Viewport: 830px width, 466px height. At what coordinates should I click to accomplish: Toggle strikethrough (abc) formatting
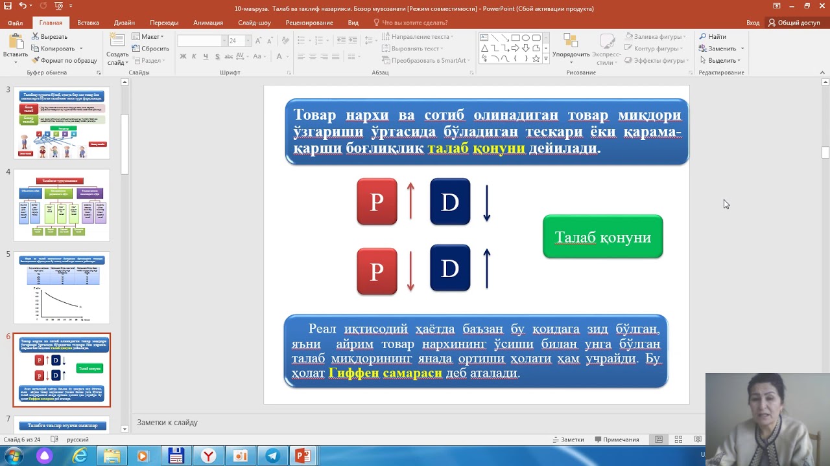229,56
